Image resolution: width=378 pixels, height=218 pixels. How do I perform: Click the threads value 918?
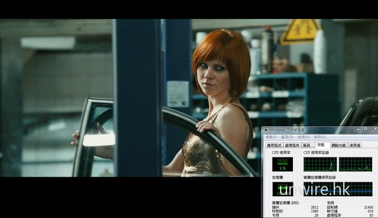(370, 212)
